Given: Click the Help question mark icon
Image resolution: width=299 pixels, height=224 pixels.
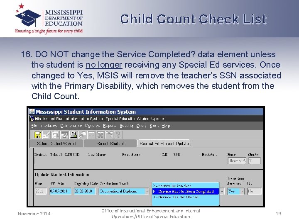Looking at the screenshot, I should click(x=118, y=135).
